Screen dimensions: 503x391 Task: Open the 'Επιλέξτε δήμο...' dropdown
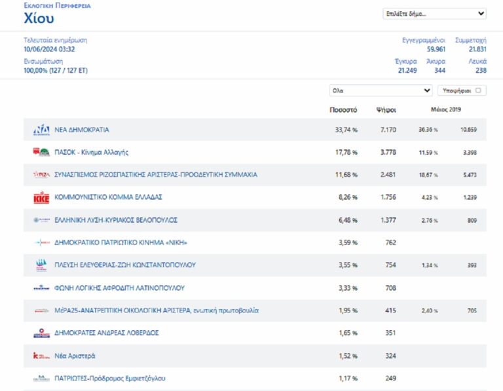click(434, 14)
